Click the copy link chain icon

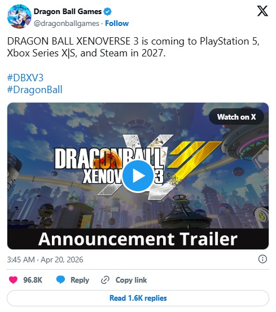(105, 280)
